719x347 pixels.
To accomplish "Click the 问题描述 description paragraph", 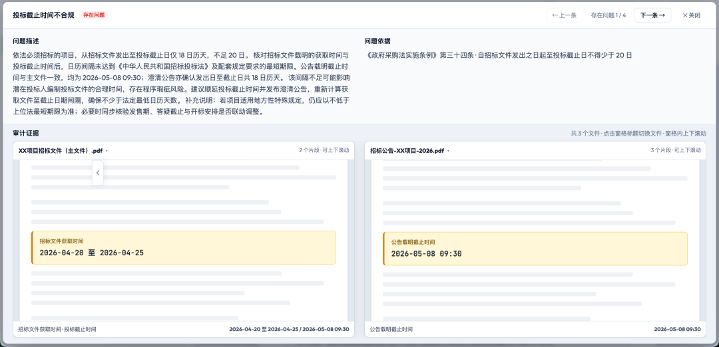I will (x=182, y=83).
